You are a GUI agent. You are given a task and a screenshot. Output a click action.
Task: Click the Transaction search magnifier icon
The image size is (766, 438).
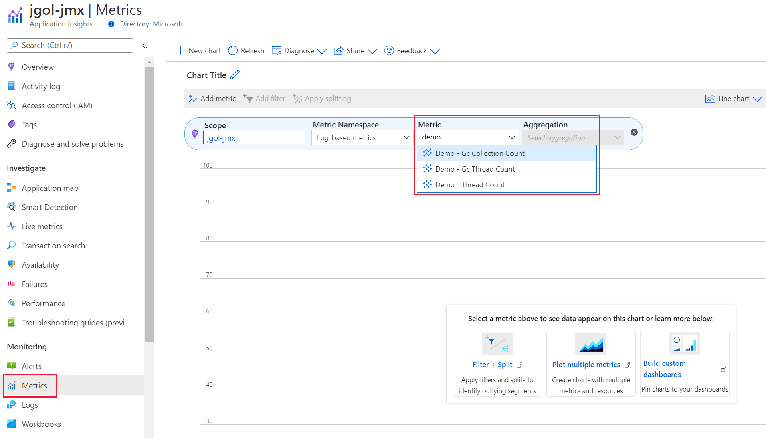coord(12,245)
